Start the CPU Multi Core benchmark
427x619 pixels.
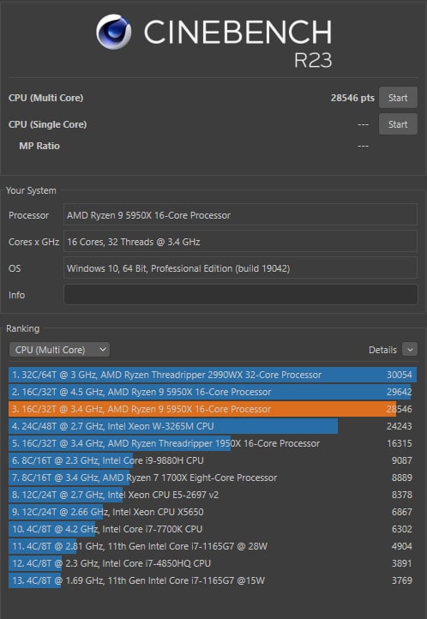pos(398,98)
